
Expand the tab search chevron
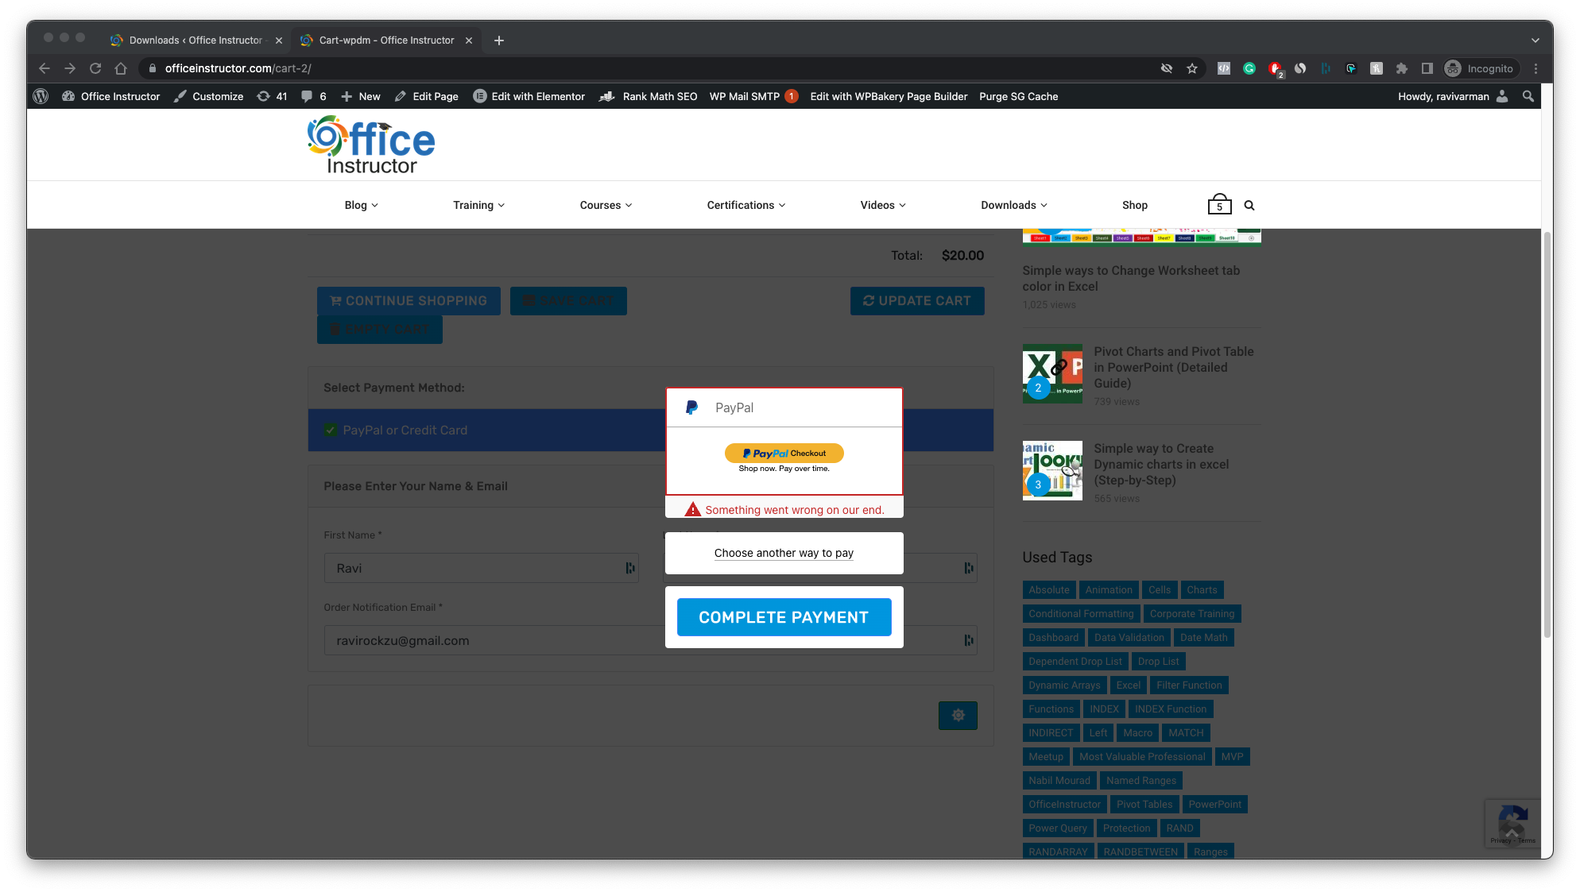click(x=1535, y=41)
